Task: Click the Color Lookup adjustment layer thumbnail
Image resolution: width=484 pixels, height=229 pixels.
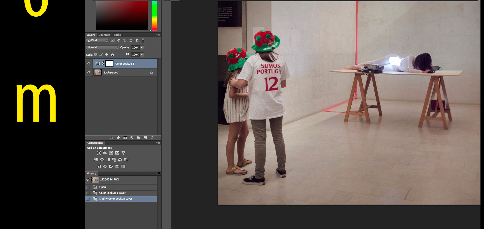Action: tap(98, 64)
